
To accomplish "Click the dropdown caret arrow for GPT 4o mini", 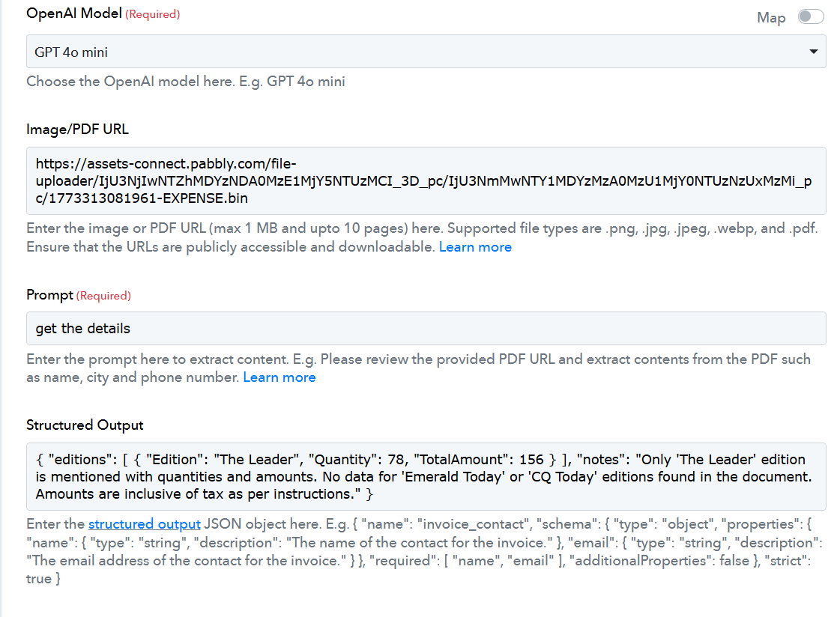I will point(813,52).
